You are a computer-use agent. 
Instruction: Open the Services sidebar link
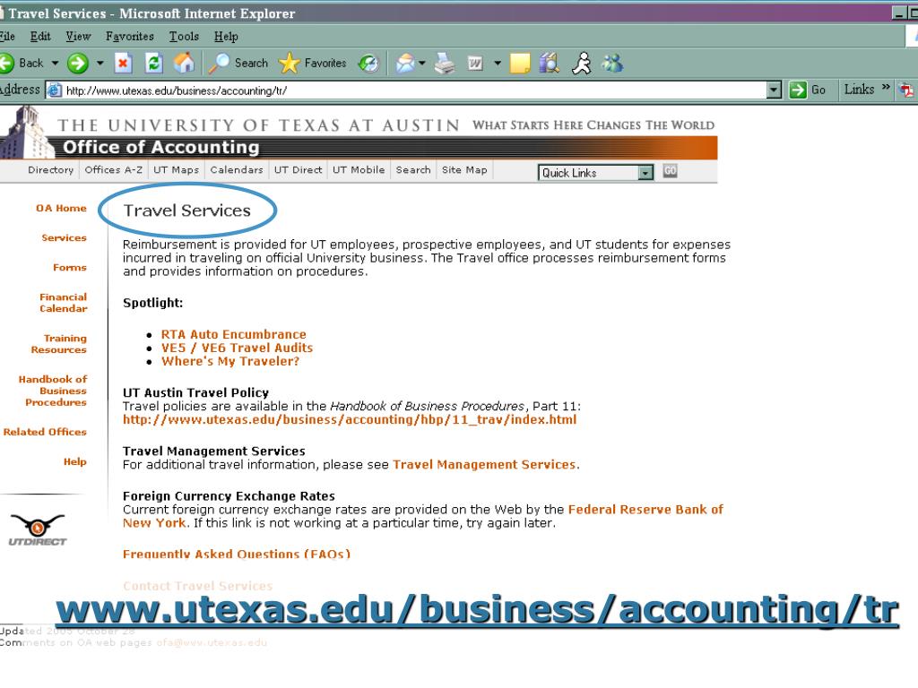(x=64, y=237)
